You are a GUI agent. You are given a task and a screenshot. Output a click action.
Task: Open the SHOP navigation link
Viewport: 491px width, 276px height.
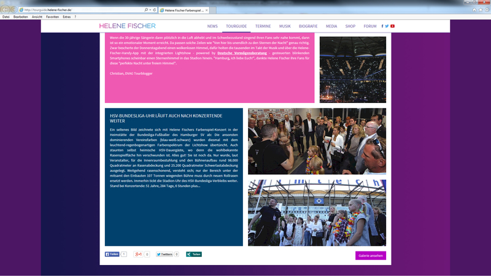click(x=350, y=26)
